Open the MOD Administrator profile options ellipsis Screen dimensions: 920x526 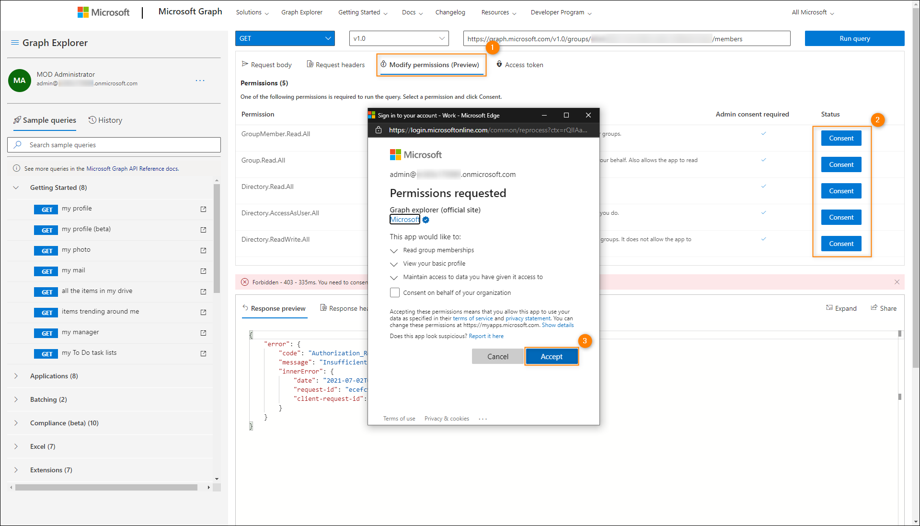[x=200, y=81]
